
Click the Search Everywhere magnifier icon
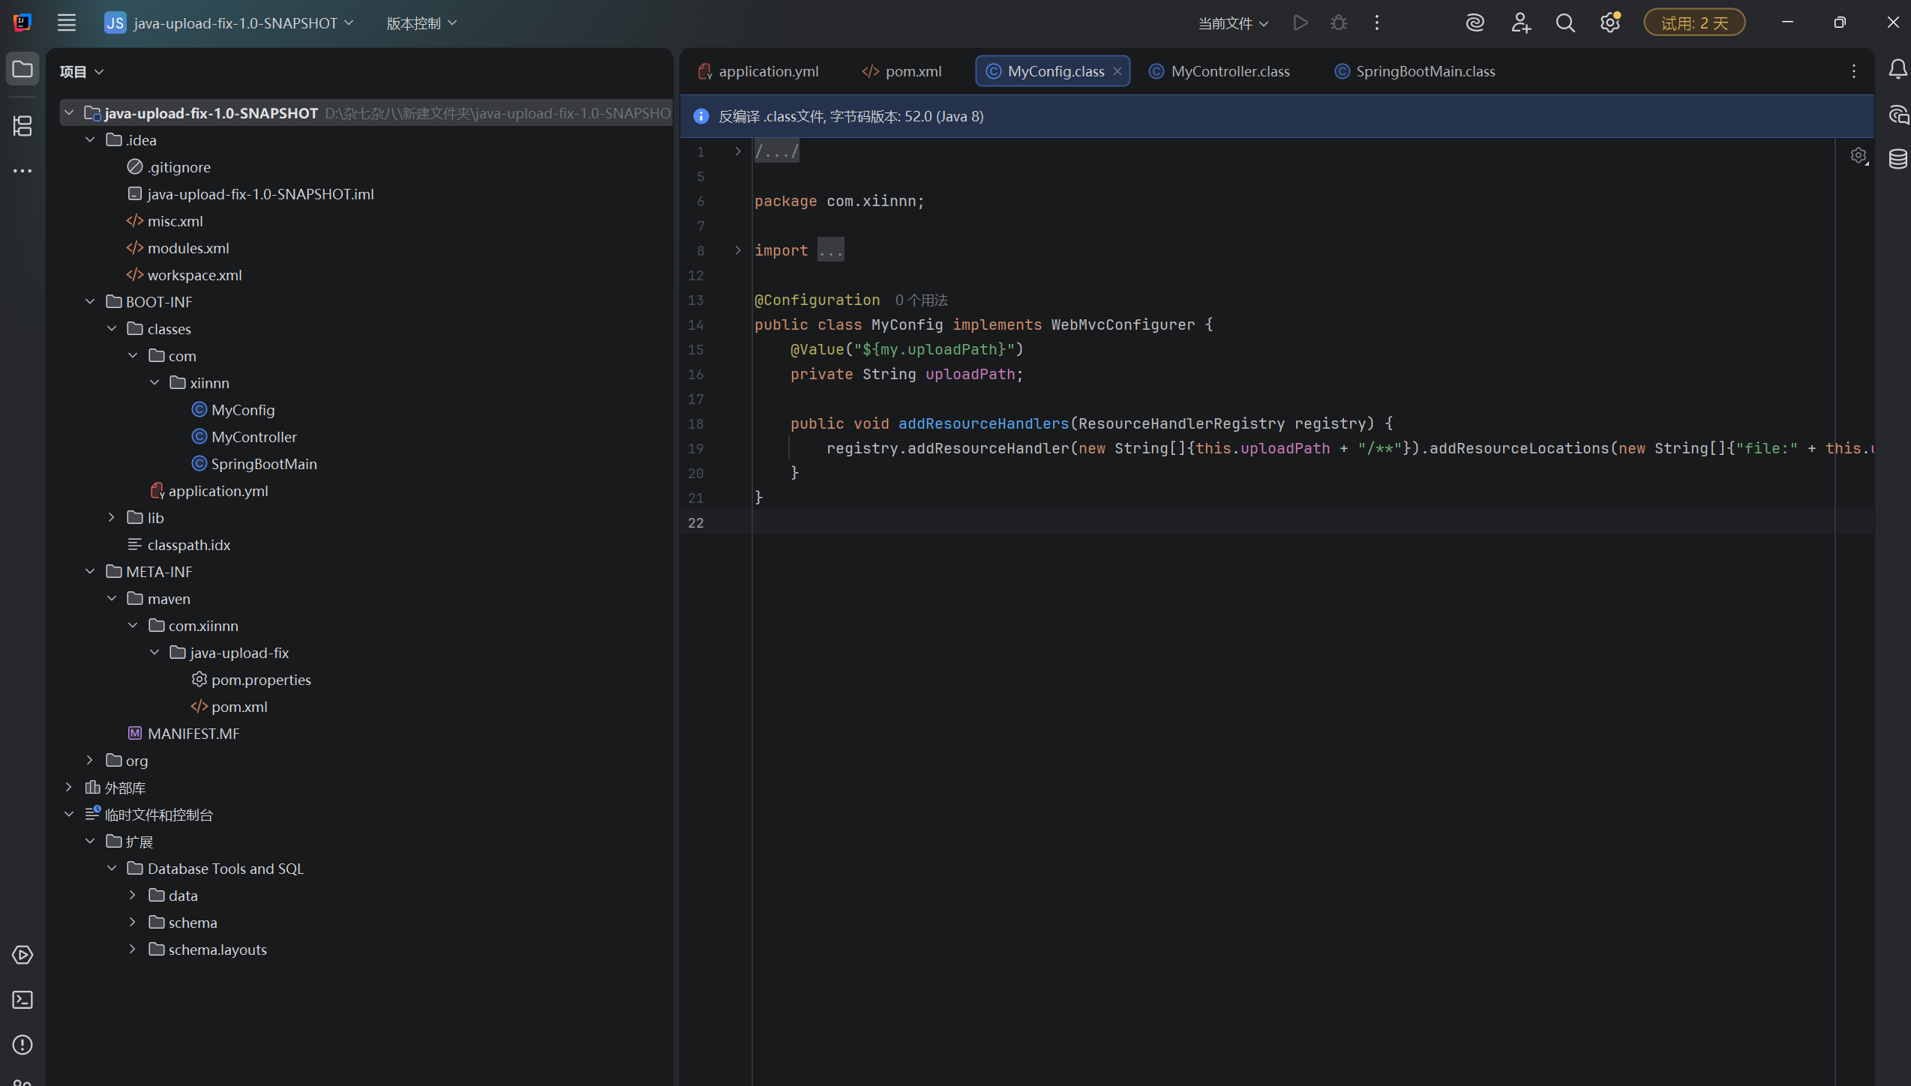[1564, 23]
